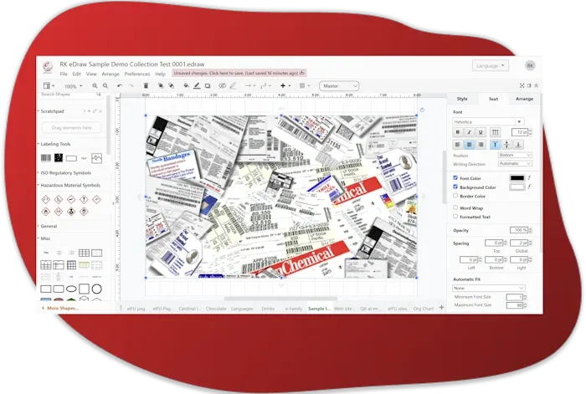Open the Position dropdown set to Bottom
This screenshot has height=394, width=586.
(x=515, y=155)
